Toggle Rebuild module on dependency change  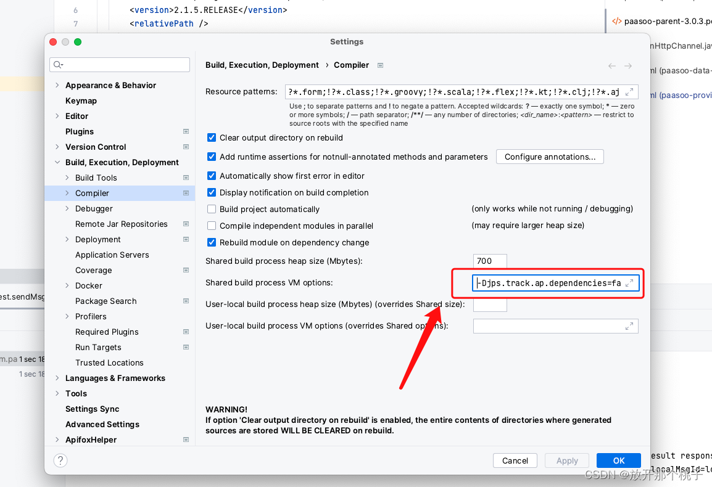[212, 242]
